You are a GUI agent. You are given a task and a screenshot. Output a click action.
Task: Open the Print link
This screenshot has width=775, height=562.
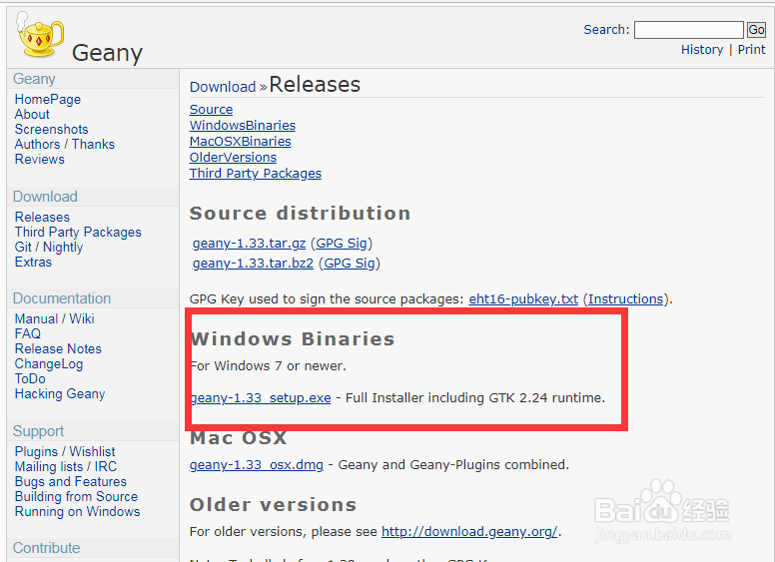751,49
